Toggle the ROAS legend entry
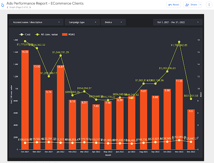The height and width of the screenshot is (163, 214). [x=69, y=35]
